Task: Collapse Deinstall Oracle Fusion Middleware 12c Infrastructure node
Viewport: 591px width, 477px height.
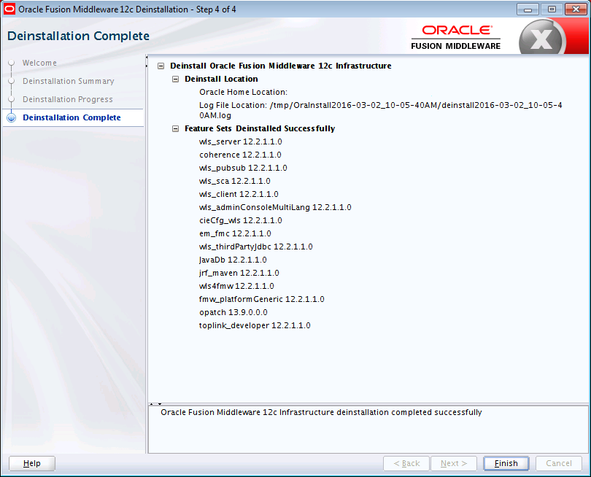Action: pos(161,66)
